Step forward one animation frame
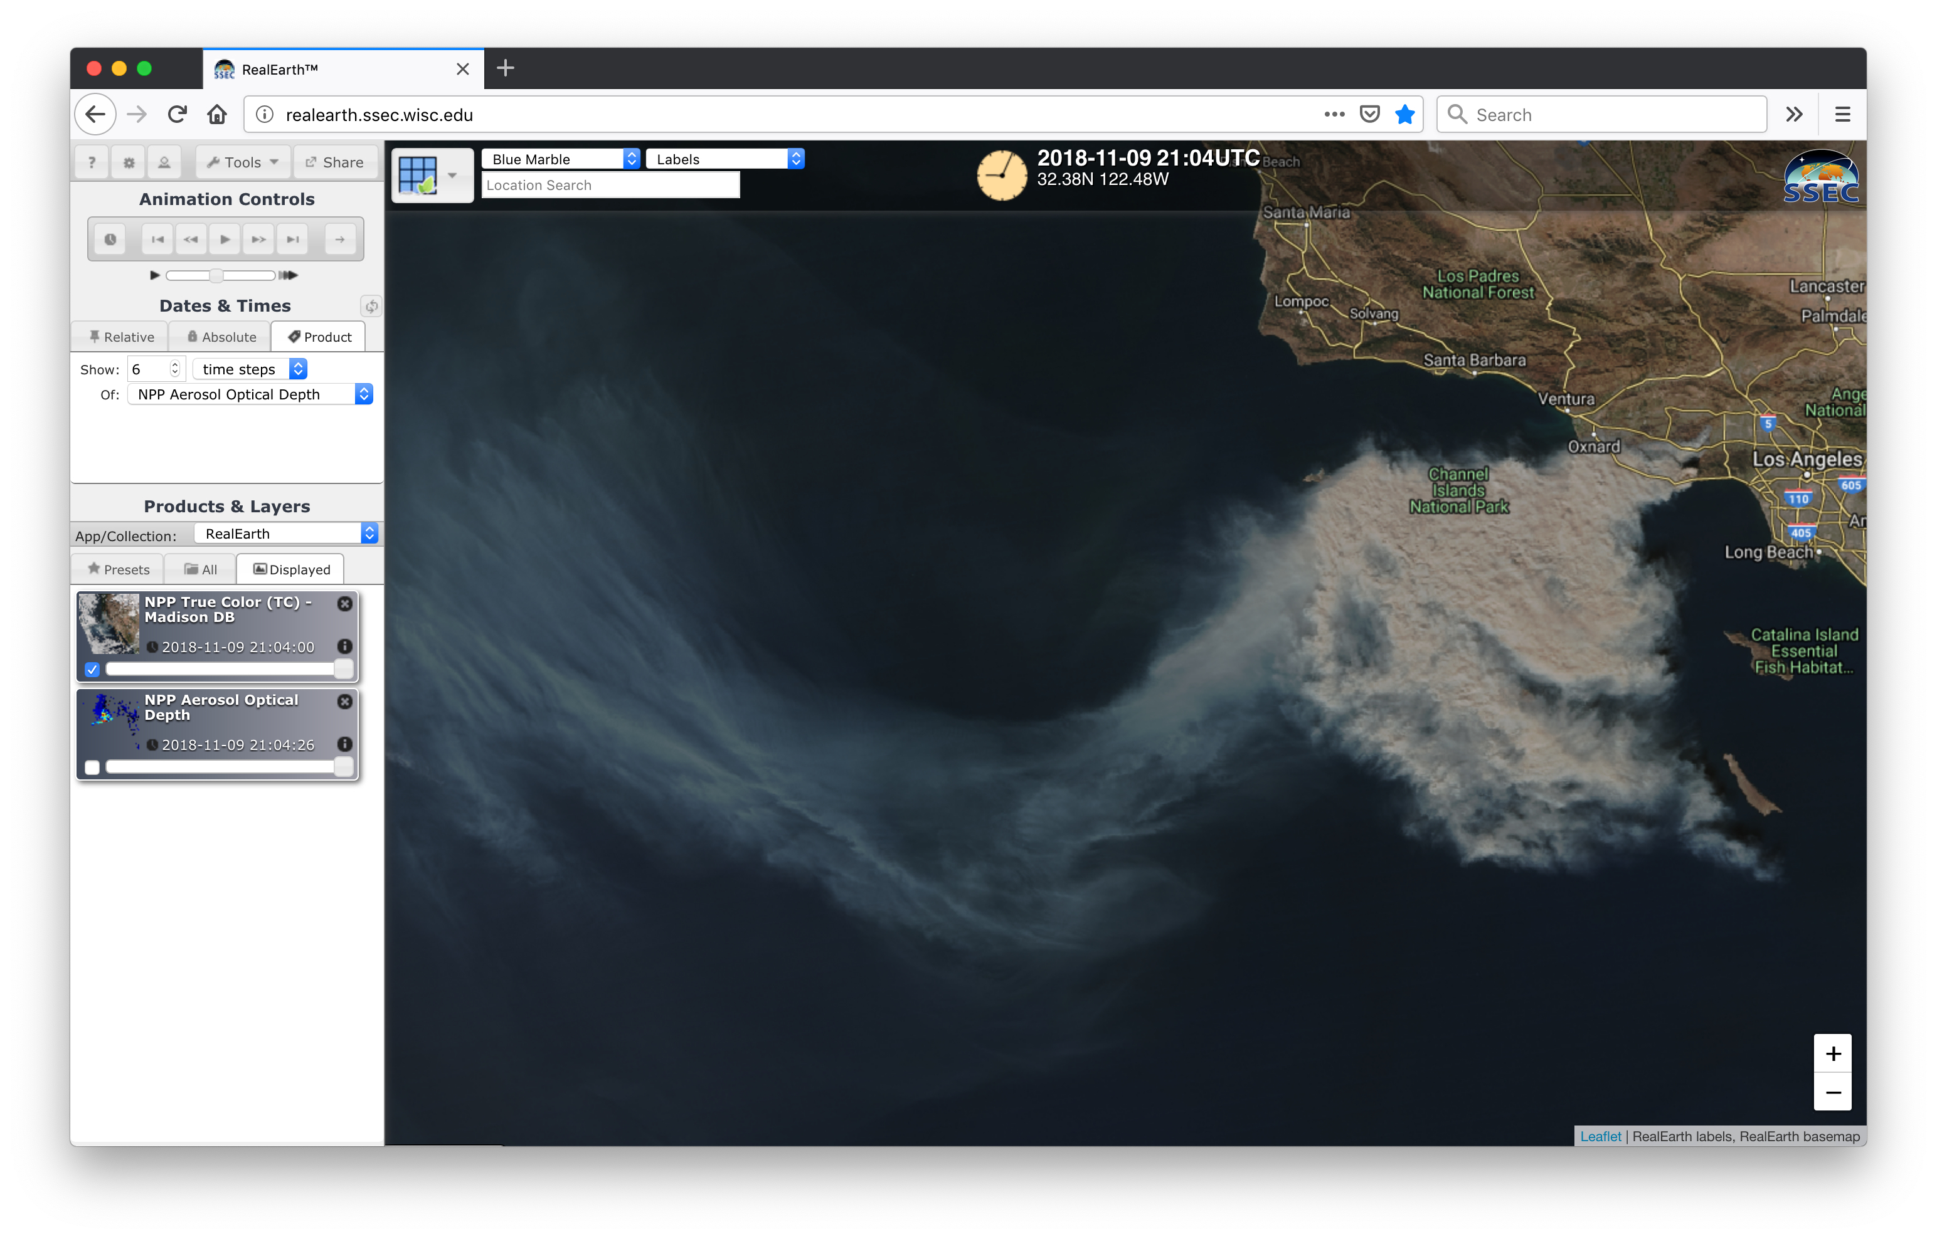The height and width of the screenshot is (1239, 1937). (258, 240)
